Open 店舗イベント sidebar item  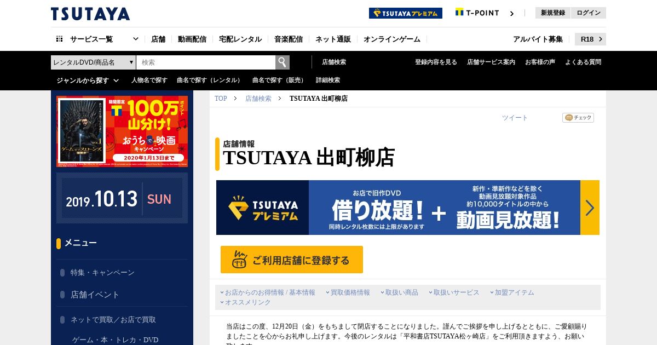point(95,295)
